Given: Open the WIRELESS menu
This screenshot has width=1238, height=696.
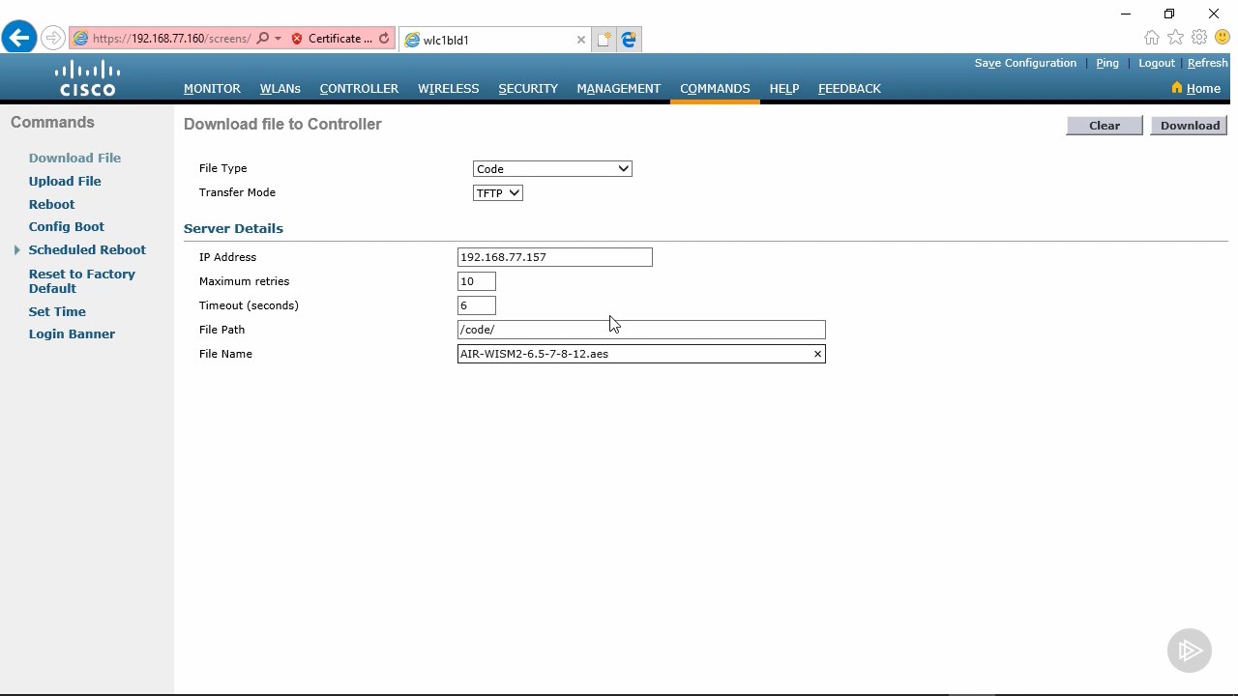Looking at the screenshot, I should (x=449, y=88).
